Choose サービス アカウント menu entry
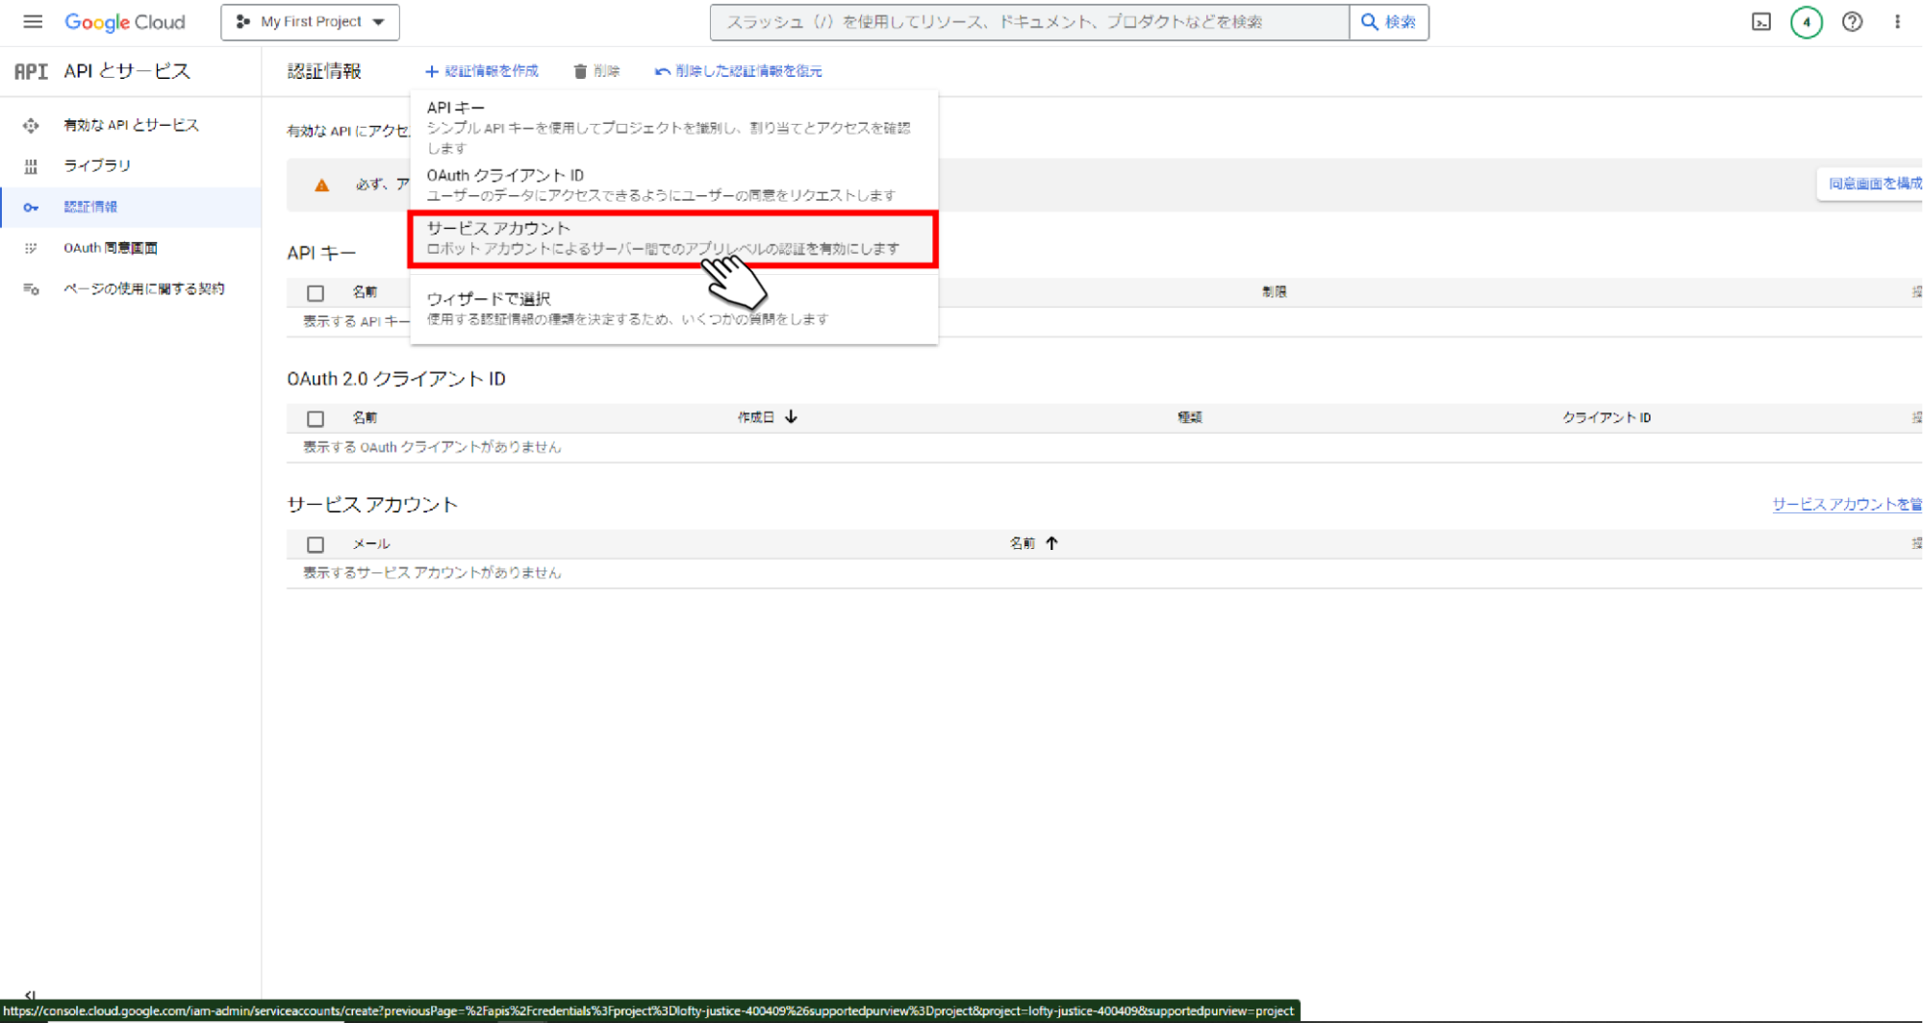The height and width of the screenshot is (1023, 1923). click(673, 238)
